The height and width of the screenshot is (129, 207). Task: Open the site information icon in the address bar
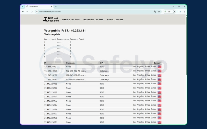(37, 12)
